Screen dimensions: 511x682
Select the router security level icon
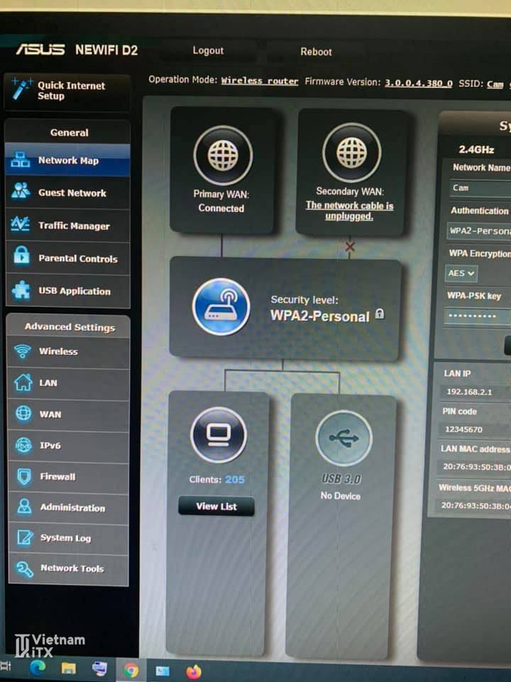tap(221, 307)
